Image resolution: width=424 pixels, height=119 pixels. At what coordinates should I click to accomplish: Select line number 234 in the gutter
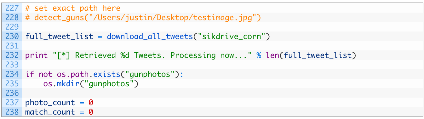tap(12, 74)
